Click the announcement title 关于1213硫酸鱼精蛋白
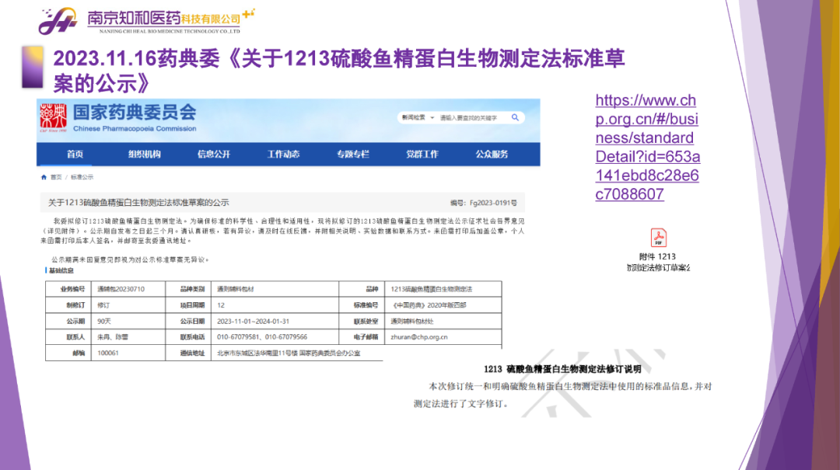 [138, 203]
